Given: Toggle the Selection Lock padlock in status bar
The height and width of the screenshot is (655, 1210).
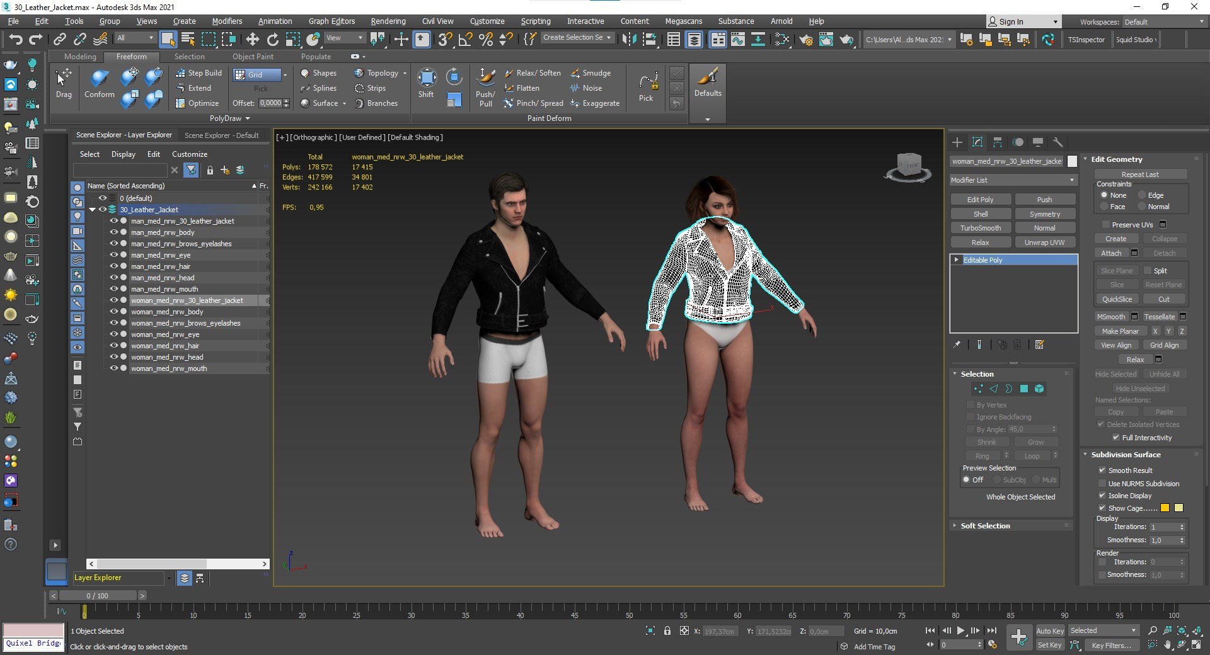Looking at the screenshot, I should pyautogui.click(x=667, y=630).
